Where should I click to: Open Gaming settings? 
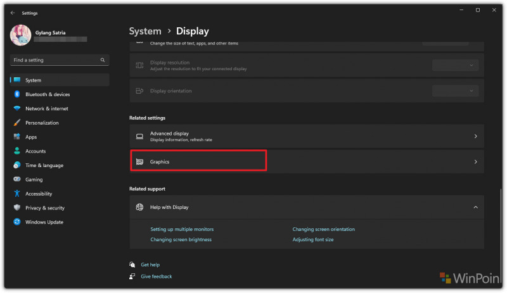click(x=60, y=180)
